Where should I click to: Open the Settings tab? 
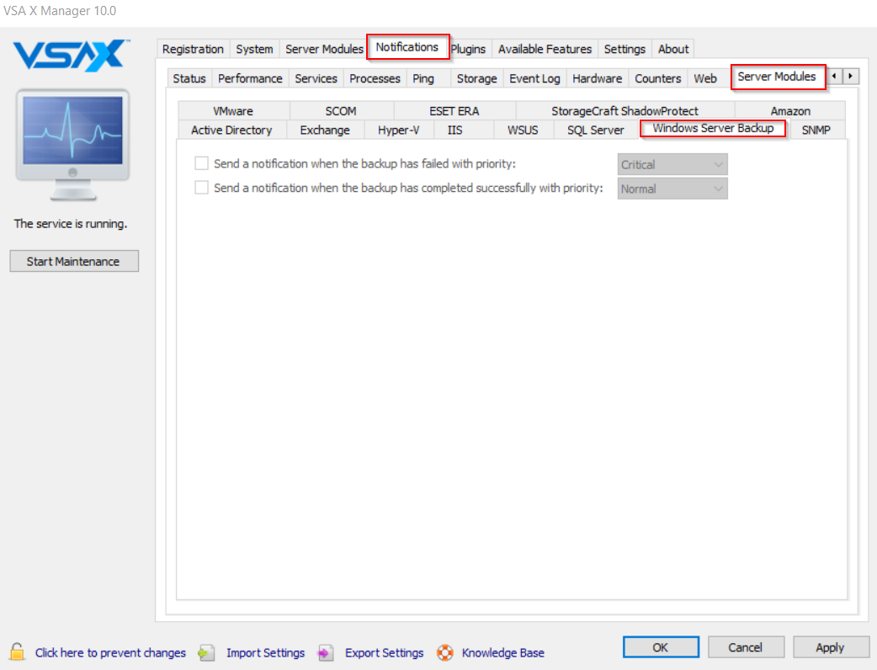pos(625,49)
